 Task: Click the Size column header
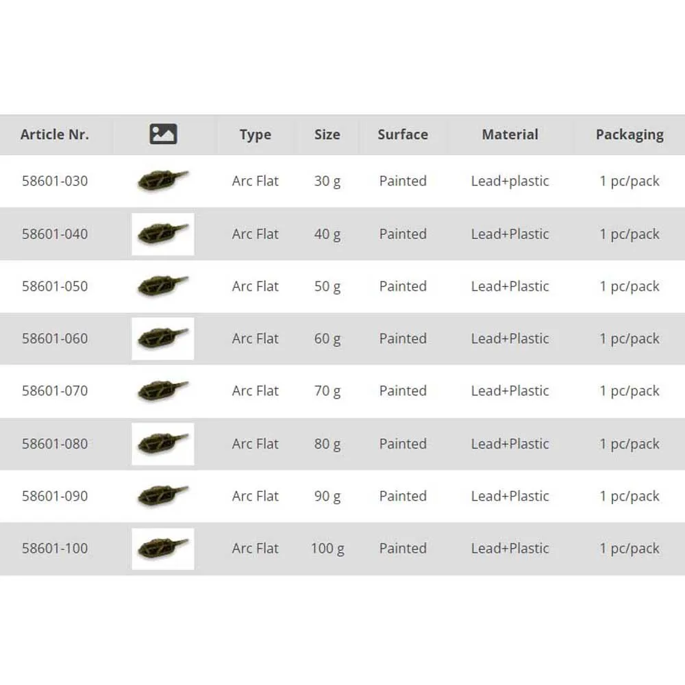pyautogui.click(x=327, y=134)
